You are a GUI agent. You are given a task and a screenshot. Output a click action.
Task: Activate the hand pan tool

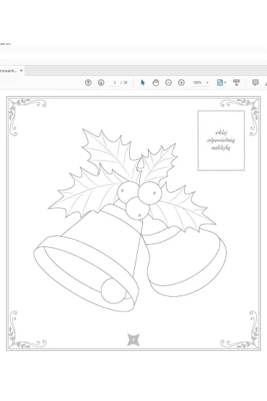(156, 82)
